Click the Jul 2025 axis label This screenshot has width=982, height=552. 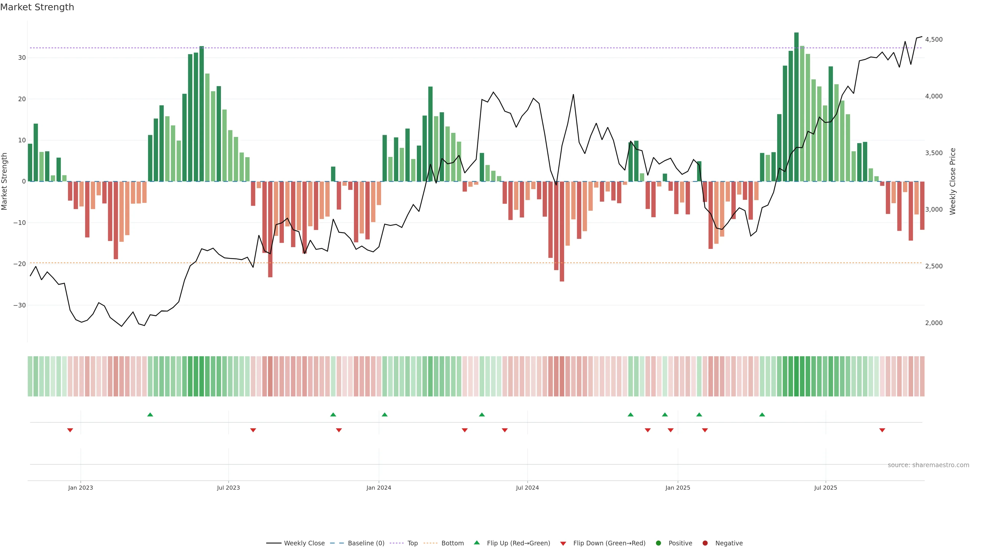[x=826, y=488]
